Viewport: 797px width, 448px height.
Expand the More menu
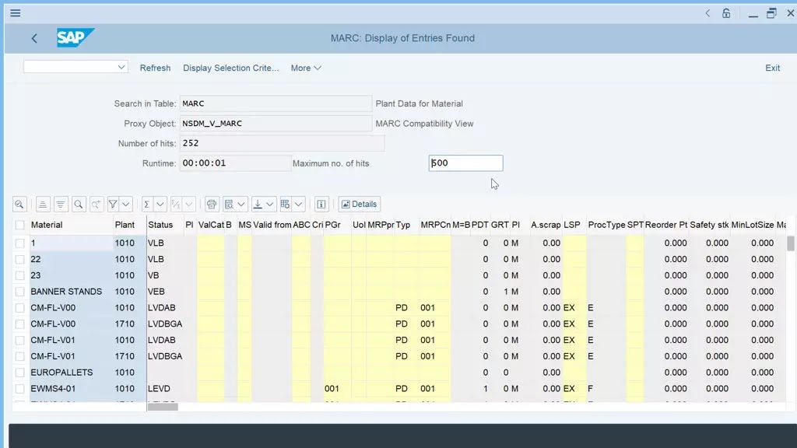point(305,68)
